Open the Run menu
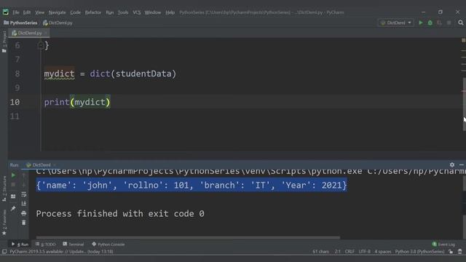This screenshot has height=262, width=466. click(110, 12)
